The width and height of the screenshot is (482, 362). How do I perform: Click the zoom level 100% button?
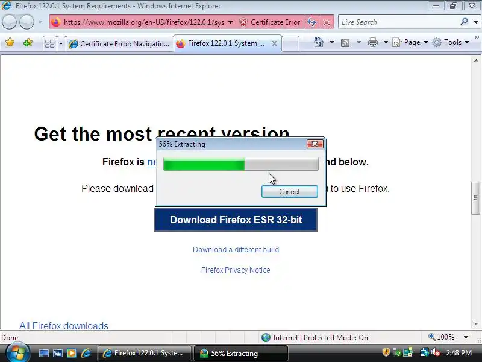point(441,337)
